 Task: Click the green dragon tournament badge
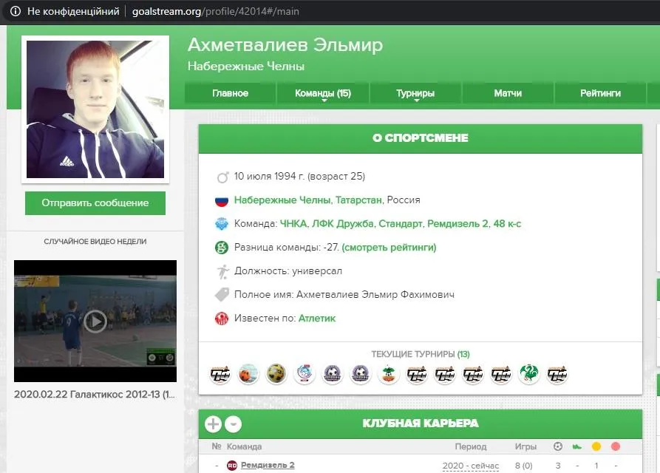(x=529, y=374)
